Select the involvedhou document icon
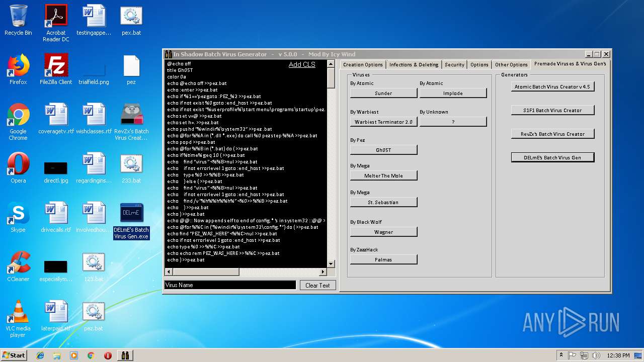This screenshot has height=362, width=644. click(94, 217)
